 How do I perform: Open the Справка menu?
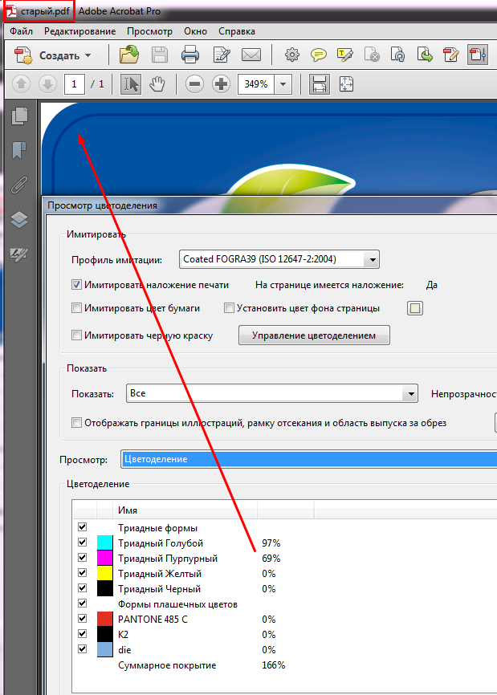pos(237,31)
